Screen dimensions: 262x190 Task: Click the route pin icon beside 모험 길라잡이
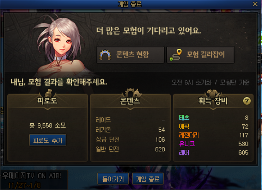(176, 55)
